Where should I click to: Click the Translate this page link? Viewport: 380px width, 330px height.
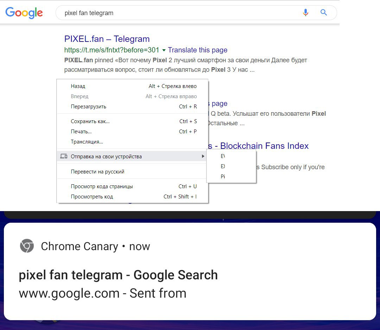197,50
